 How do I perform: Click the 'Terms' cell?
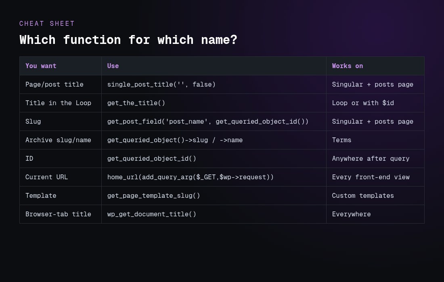click(375, 140)
